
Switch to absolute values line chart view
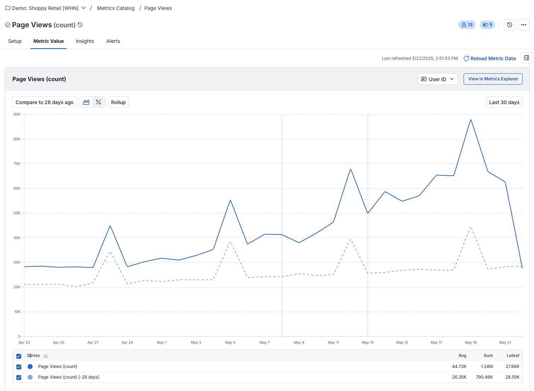pos(86,102)
